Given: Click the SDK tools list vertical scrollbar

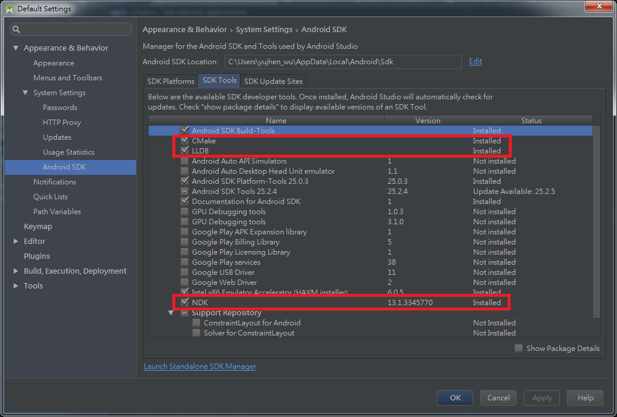Looking at the screenshot, I should [x=597, y=222].
